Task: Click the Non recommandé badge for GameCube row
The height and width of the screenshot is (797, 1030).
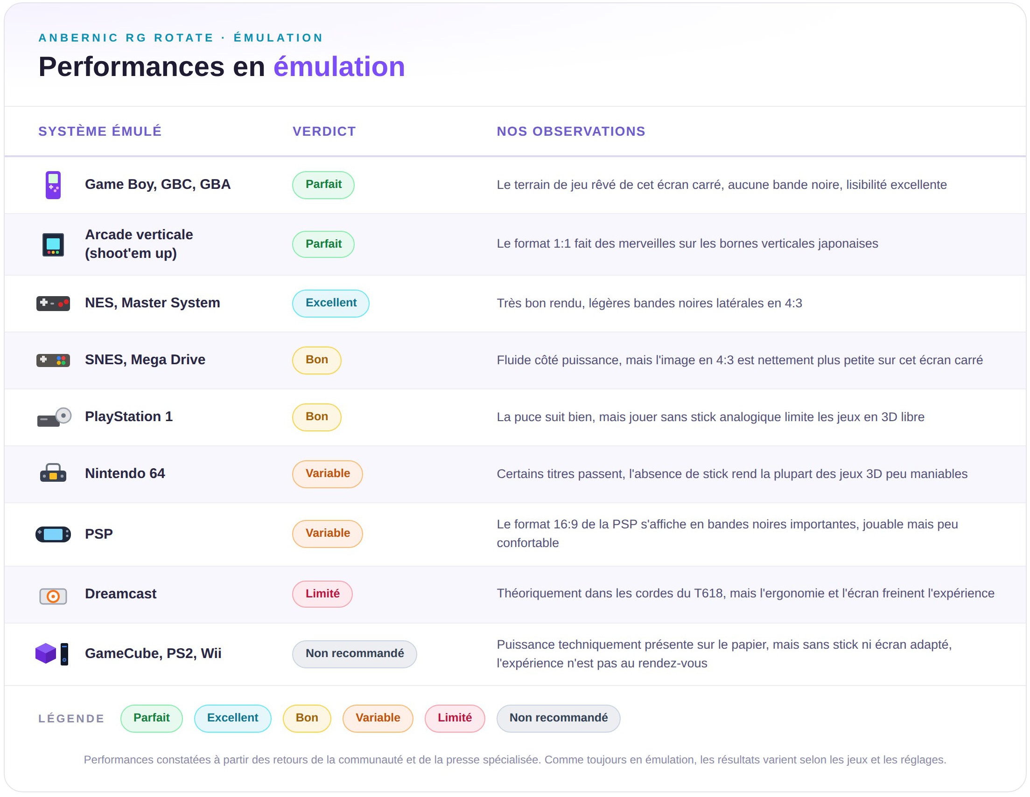Action: click(355, 654)
